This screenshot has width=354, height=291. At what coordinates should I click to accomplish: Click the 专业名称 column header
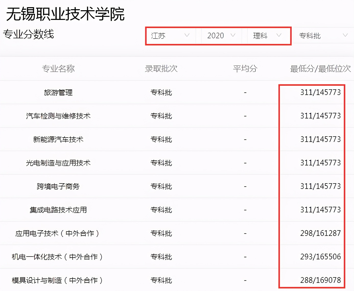[x=58, y=68]
